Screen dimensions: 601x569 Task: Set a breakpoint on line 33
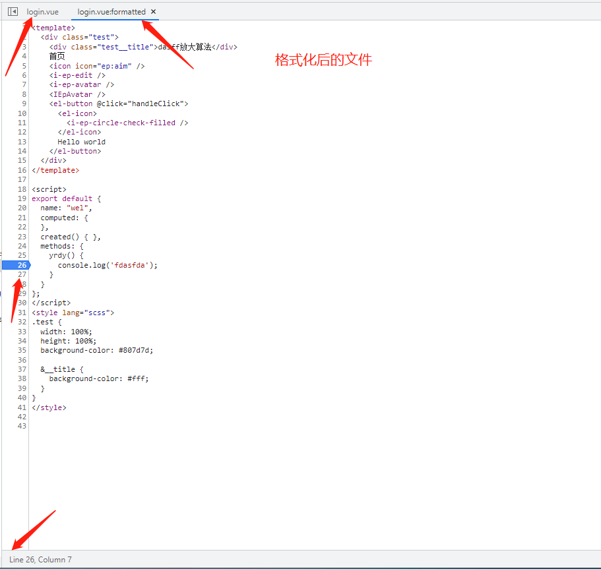pos(20,331)
